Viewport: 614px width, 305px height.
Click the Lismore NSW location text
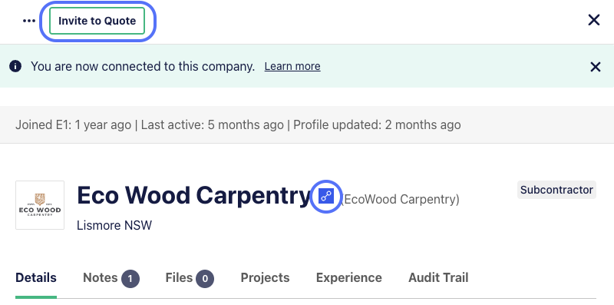pos(114,225)
